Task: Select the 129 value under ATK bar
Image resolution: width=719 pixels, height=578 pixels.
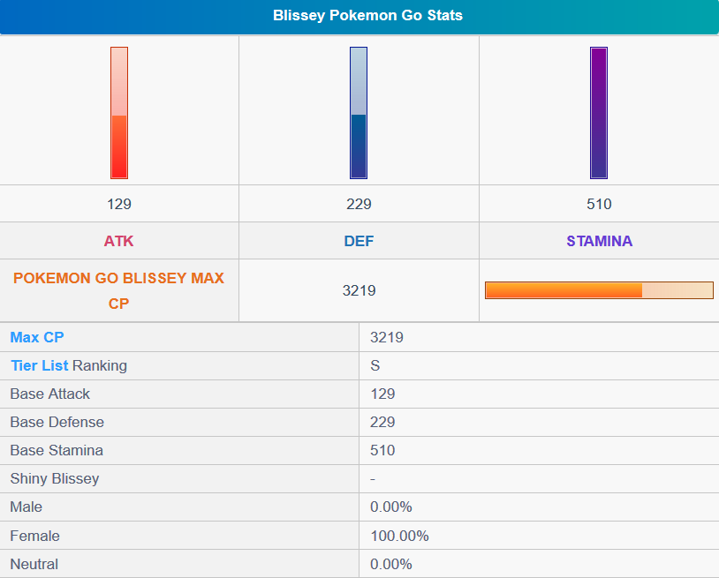Action: pos(119,204)
